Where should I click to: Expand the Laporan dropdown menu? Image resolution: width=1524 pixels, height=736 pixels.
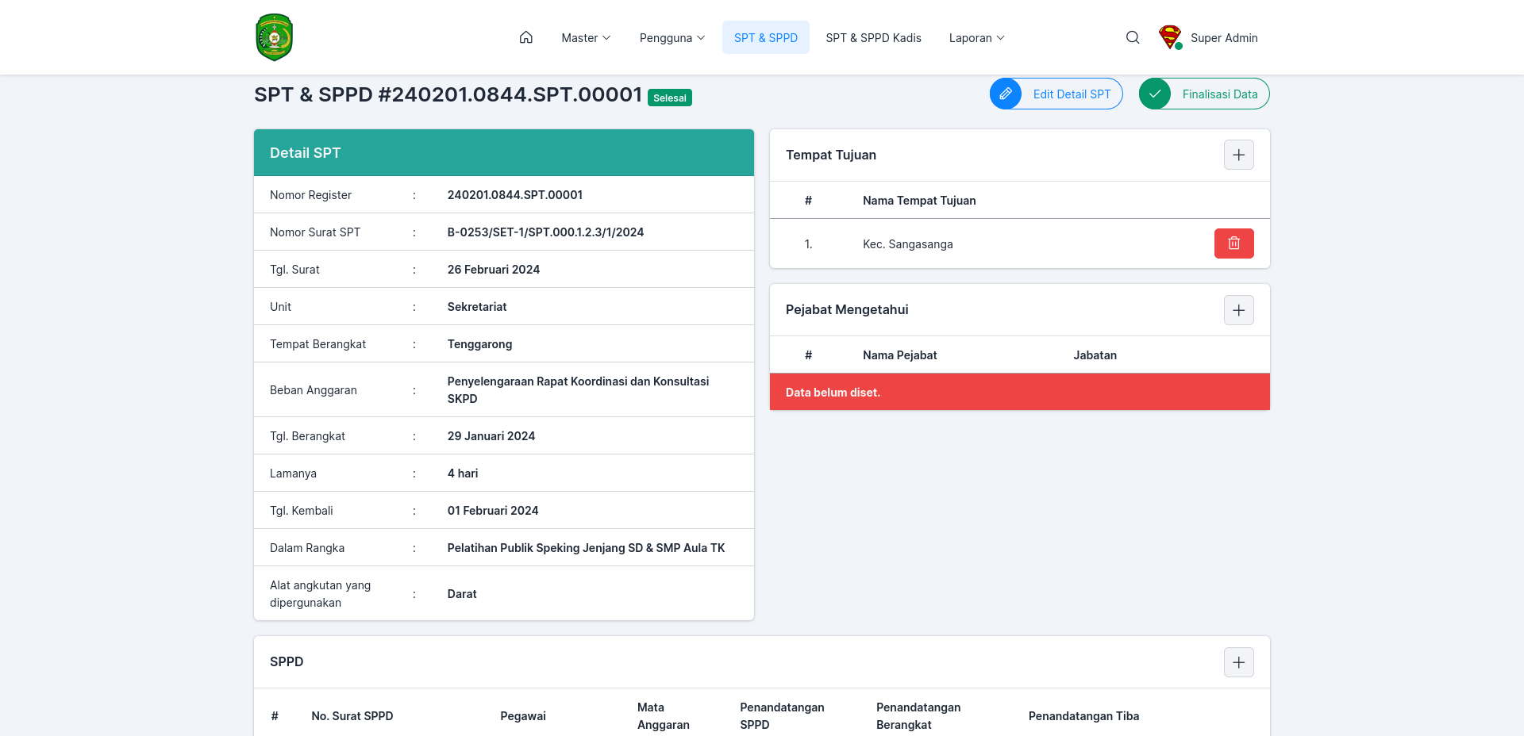pos(976,37)
